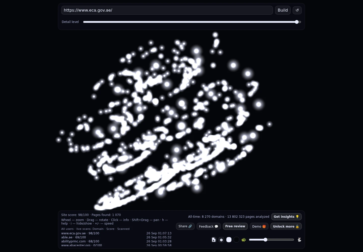This screenshot has width=363, height=252.
Task: Adjust the Detail level slider
Action: click(x=192, y=22)
